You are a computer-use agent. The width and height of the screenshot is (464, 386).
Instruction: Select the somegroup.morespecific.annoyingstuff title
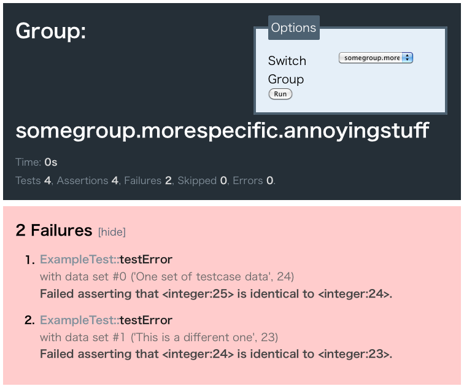coord(222,131)
